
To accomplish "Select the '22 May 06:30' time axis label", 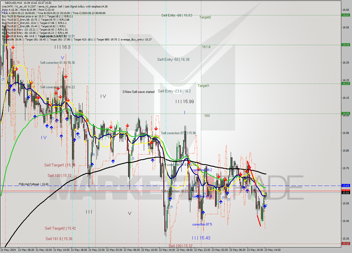I will [132, 250].
